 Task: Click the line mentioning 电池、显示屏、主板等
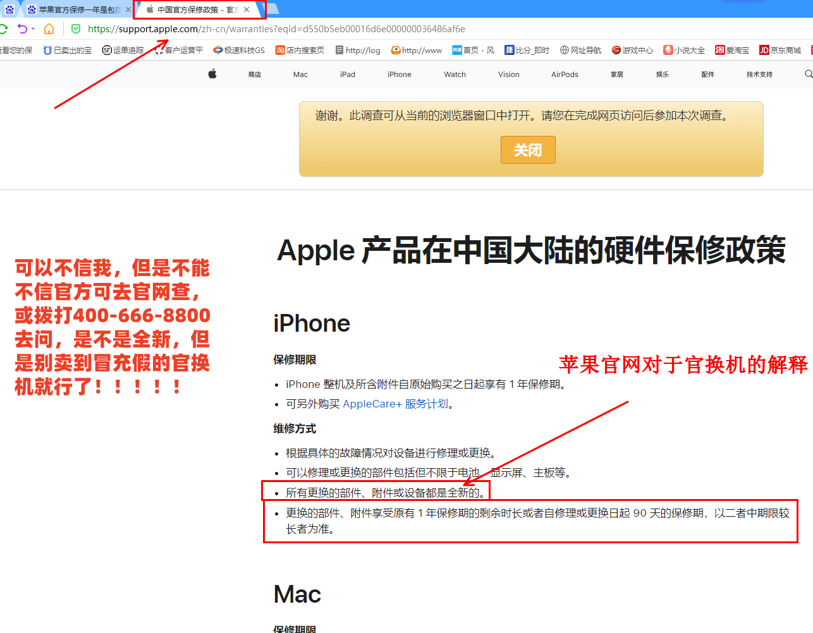(430, 473)
